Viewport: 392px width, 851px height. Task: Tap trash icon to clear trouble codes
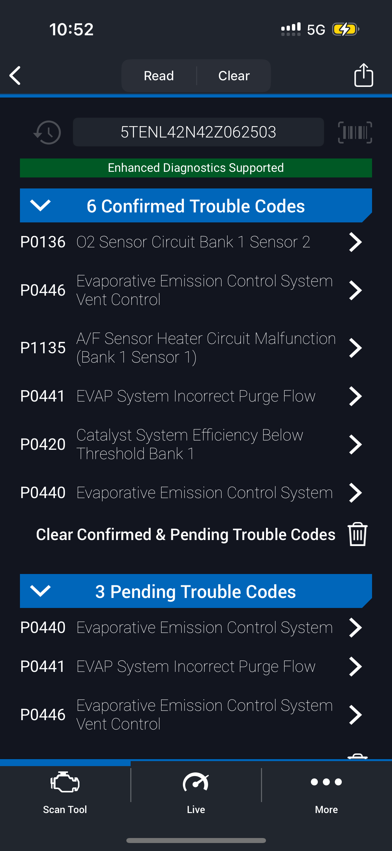click(x=357, y=534)
